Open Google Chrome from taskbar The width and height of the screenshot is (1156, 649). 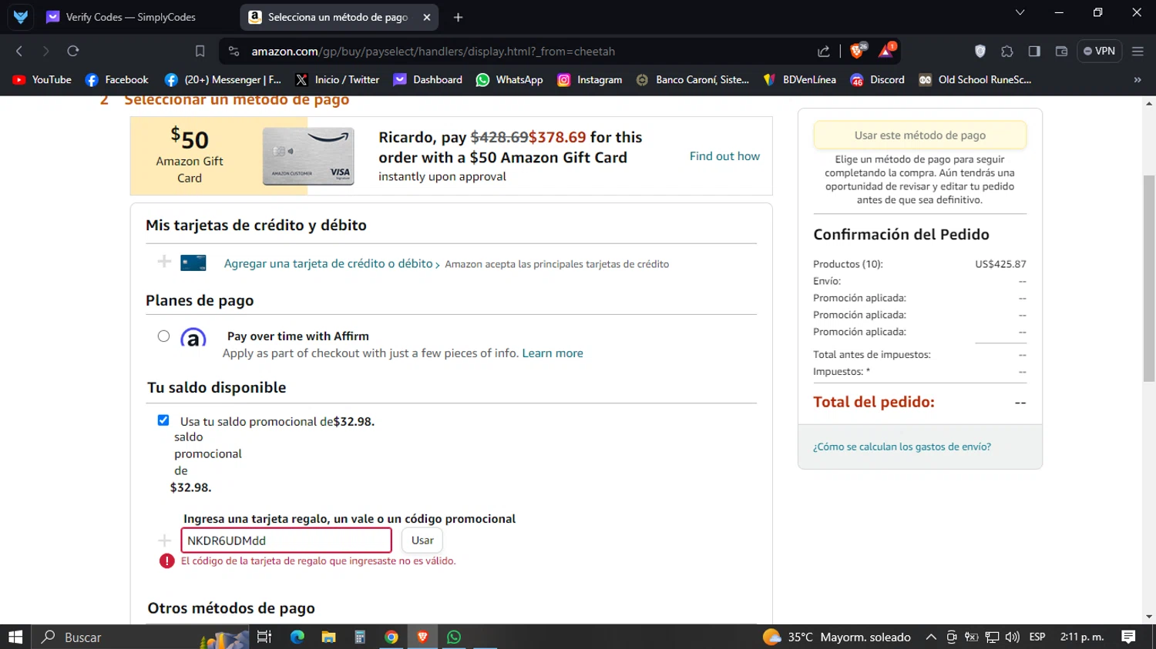click(x=391, y=637)
